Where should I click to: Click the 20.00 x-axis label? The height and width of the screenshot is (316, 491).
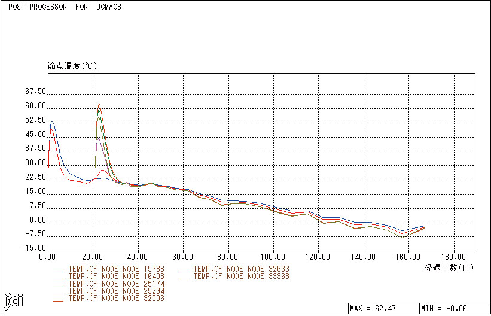point(93,257)
